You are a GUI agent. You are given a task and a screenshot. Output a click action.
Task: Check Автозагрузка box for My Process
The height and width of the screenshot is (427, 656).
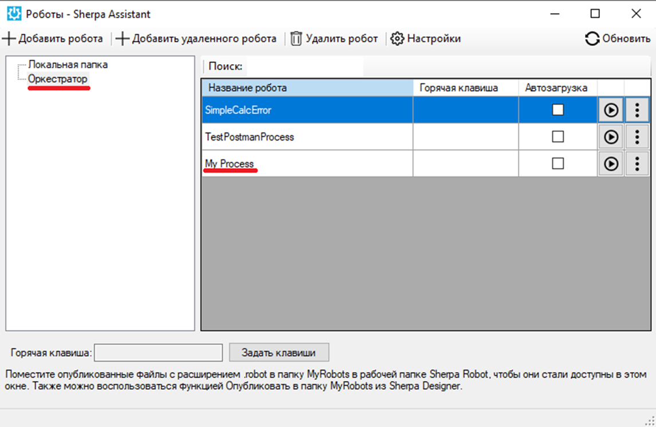(557, 163)
